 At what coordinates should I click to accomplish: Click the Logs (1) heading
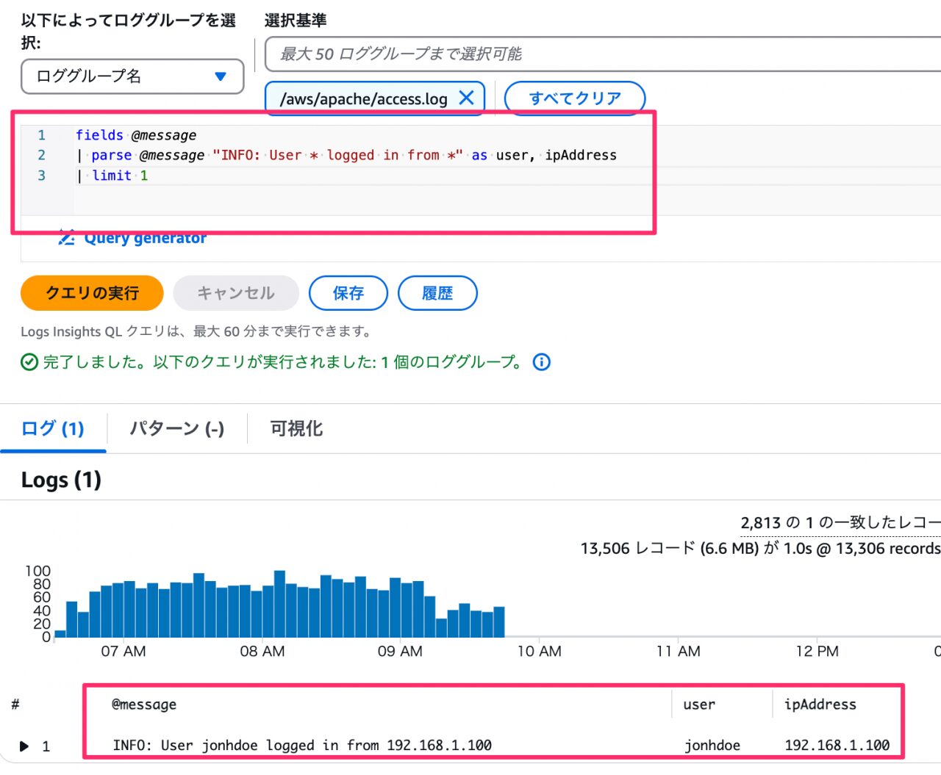61,480
